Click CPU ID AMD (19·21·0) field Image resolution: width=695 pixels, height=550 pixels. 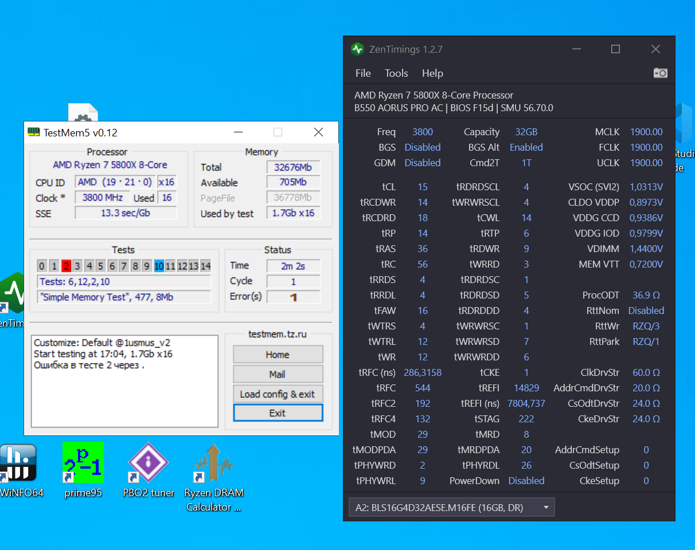point(115,183)
